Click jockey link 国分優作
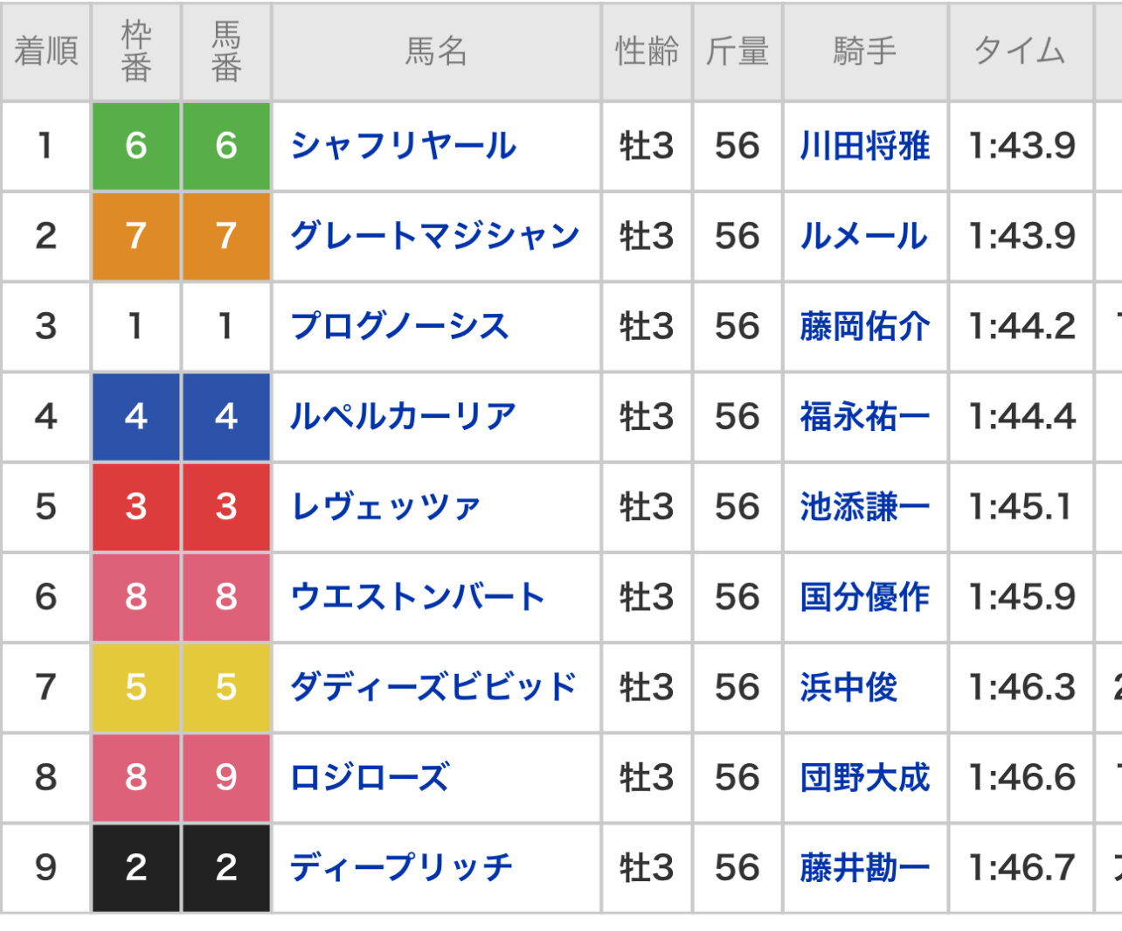 point(864,597)
